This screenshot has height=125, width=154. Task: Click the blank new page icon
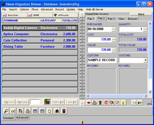[49, 111]
